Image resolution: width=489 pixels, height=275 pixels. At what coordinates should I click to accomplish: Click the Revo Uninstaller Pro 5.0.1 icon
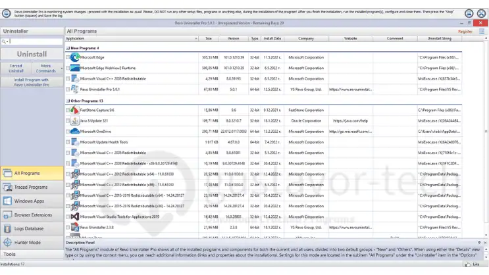coord(75,89)
